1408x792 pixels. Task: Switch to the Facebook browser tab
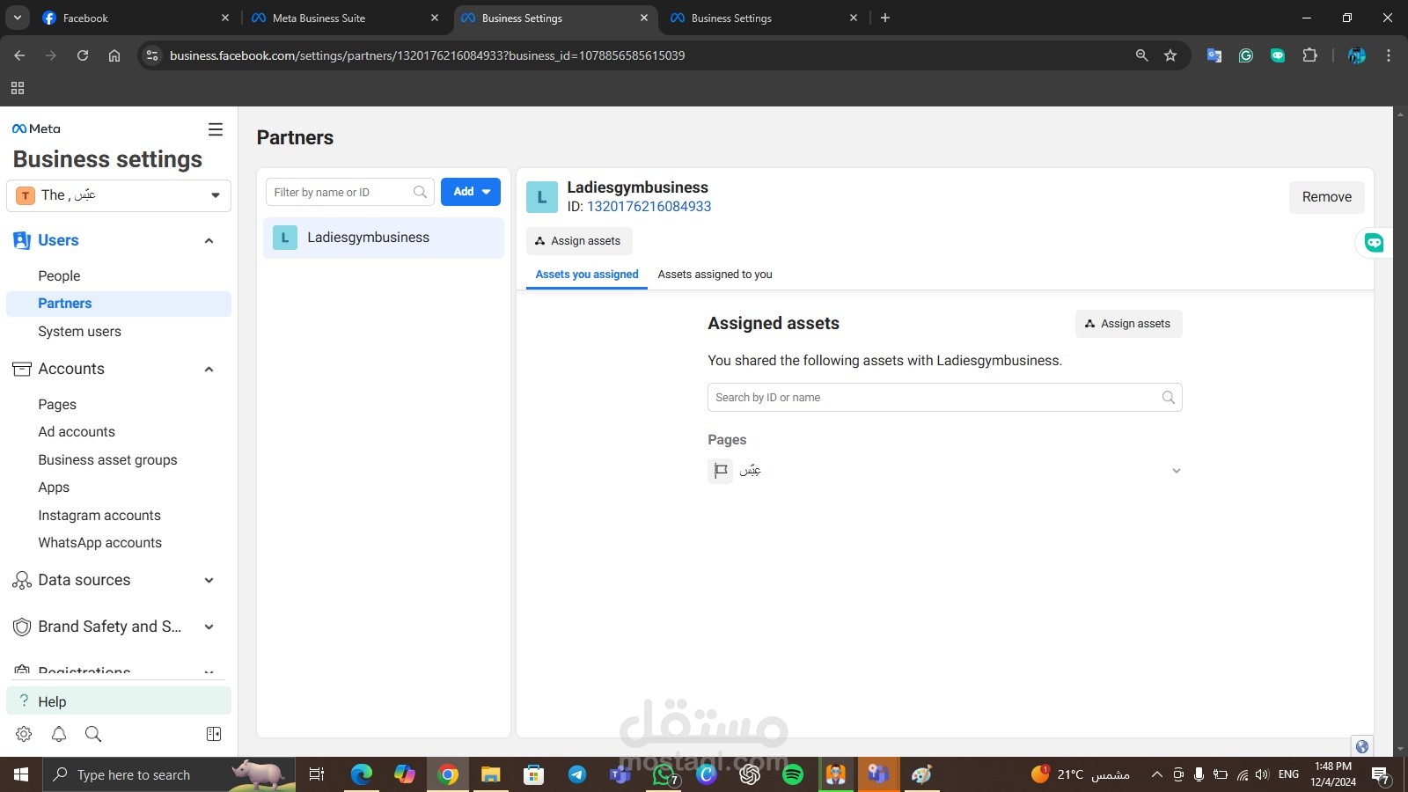tap(137, 18)
